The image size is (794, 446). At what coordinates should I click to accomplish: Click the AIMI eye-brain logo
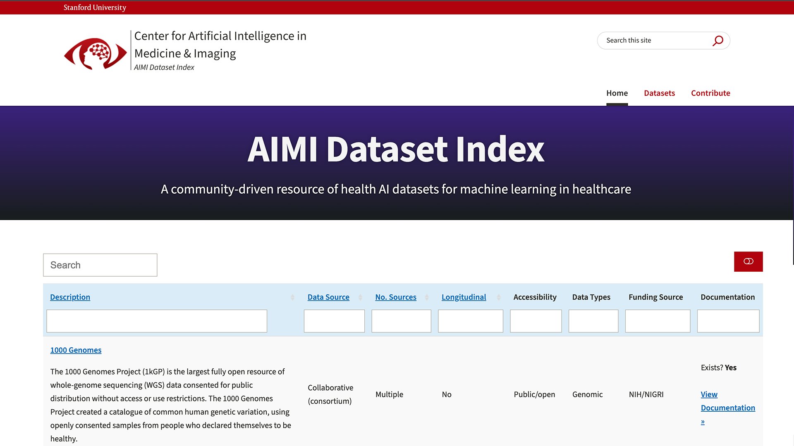(x=95, y=54)
